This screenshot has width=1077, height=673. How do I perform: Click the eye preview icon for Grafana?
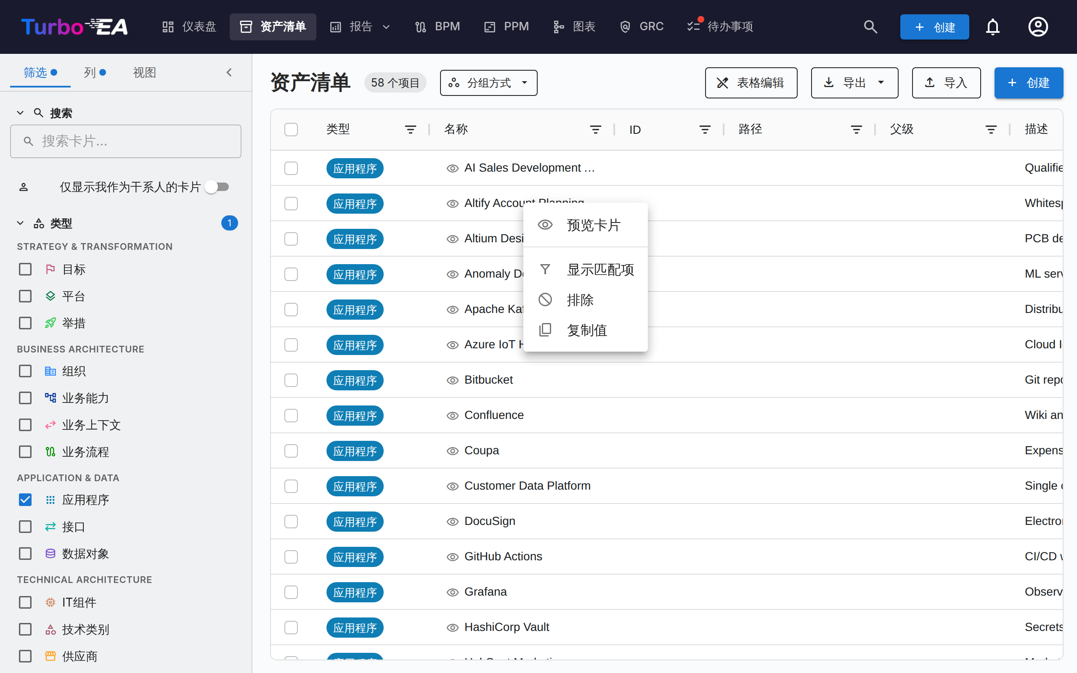click(x=453, y=592)
